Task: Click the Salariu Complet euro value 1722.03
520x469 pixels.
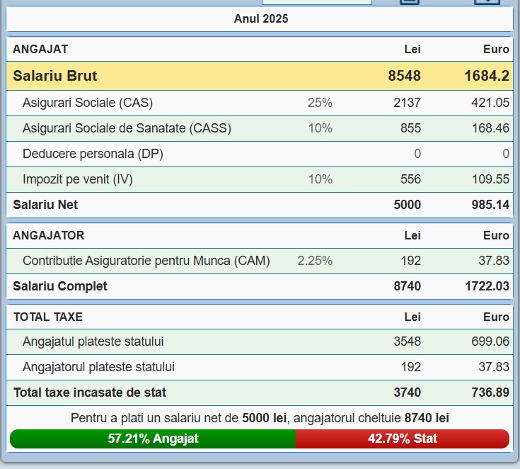Action: tap(487, 286)
